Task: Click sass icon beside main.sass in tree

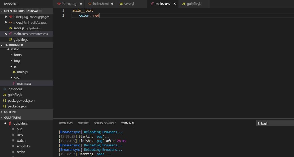Action: [x=14, y=83]
